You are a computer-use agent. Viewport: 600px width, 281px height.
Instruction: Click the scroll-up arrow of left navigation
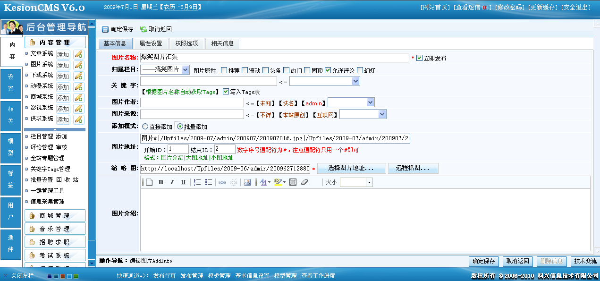[x=92, y=24]
